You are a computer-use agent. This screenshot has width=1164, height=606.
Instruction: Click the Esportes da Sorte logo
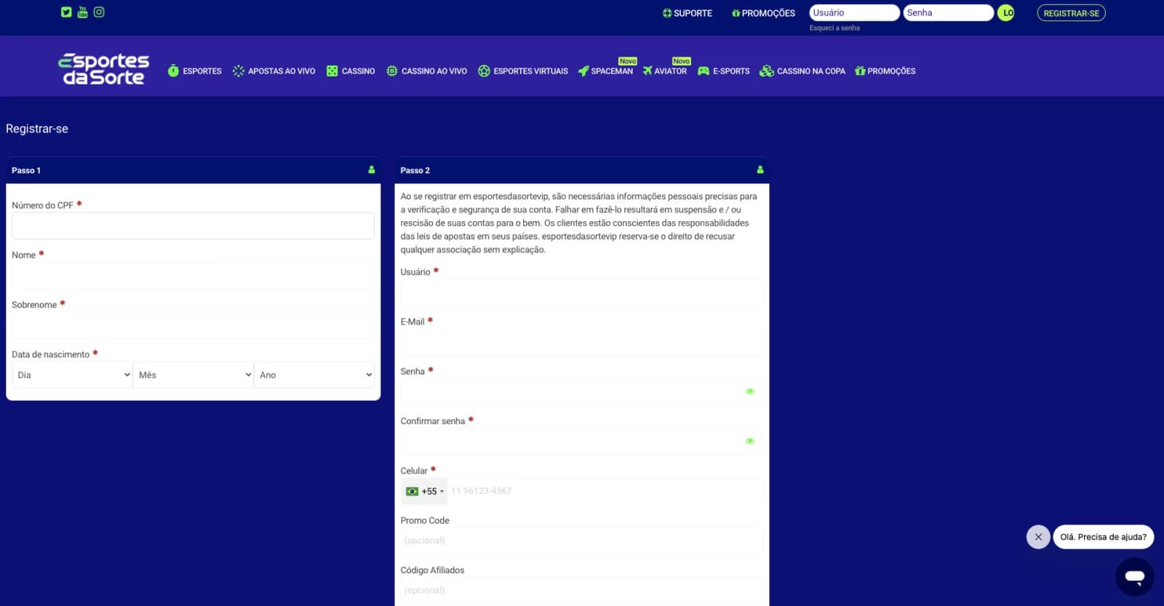[103, 69]
